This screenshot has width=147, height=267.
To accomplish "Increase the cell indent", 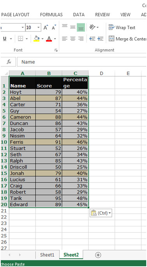I will point(100,39).
